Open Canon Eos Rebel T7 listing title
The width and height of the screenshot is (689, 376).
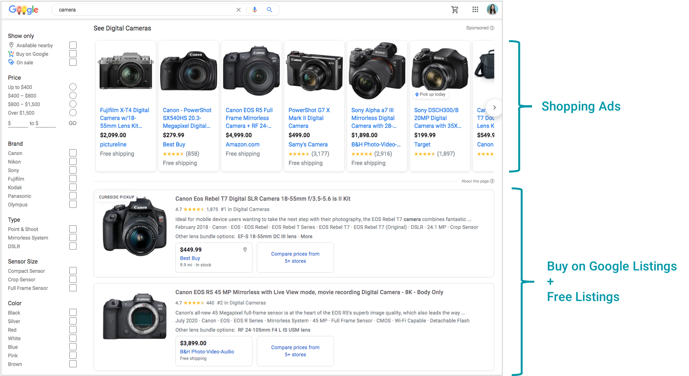(x=263, y=199)
